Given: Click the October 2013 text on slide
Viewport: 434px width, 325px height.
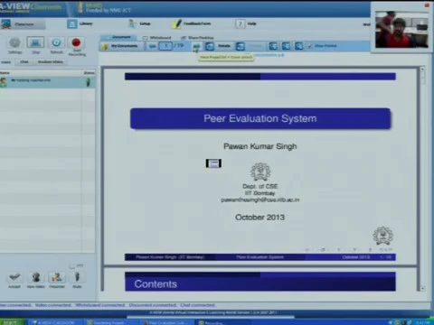Looking at the screenshot, I should tap(259, 218).
